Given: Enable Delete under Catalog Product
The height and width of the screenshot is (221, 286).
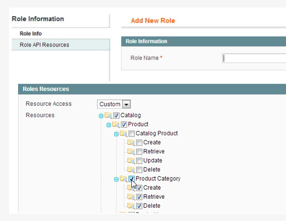Looking at the screenshot, I should click(x=139, y=170).
